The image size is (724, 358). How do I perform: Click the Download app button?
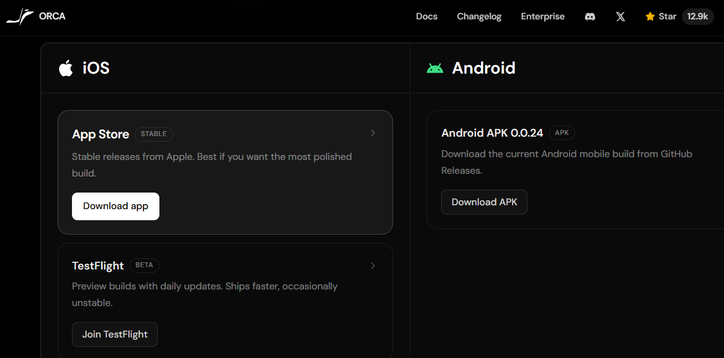pyautogui.click(x=116, y=206)
